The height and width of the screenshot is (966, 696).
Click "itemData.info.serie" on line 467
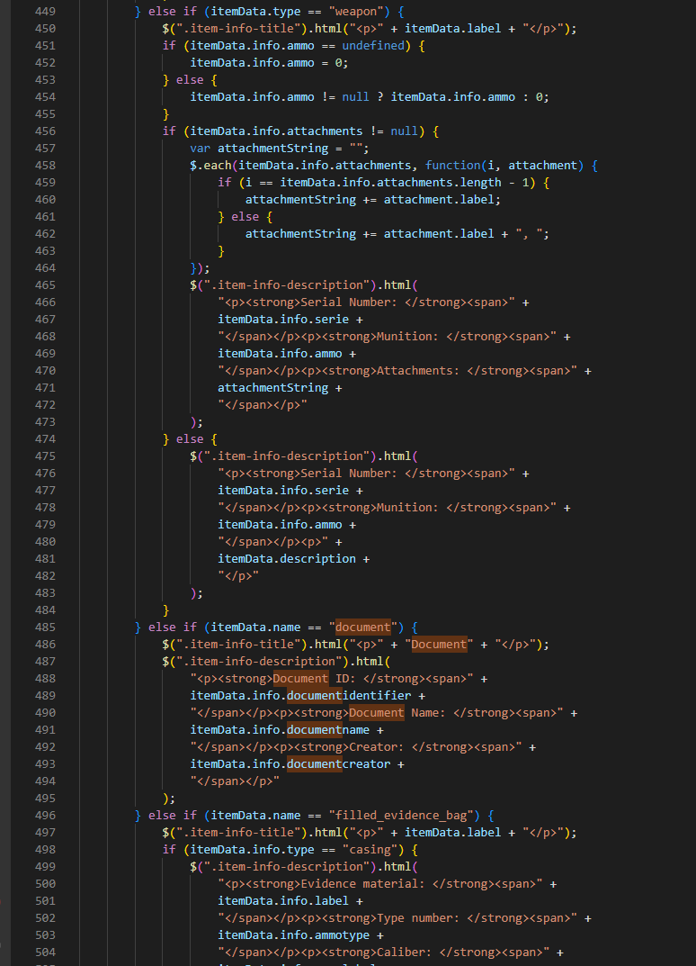283,319
